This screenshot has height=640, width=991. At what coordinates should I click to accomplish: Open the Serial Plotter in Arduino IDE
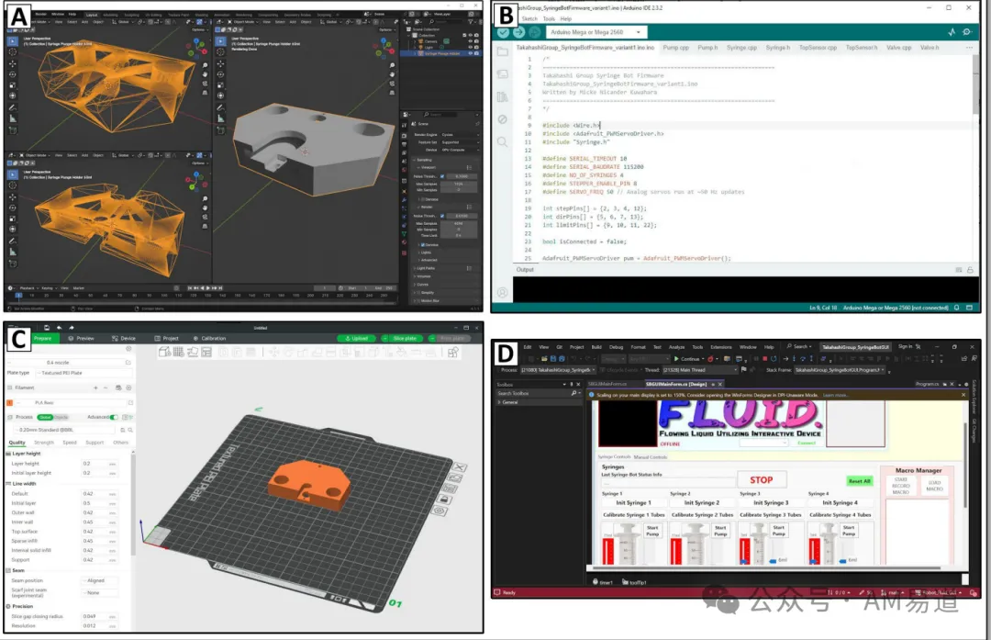(952, 32)
